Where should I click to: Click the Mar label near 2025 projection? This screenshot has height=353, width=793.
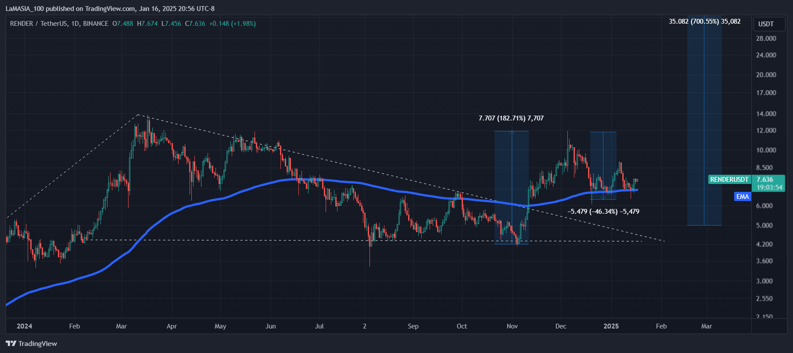pos(707,326)
